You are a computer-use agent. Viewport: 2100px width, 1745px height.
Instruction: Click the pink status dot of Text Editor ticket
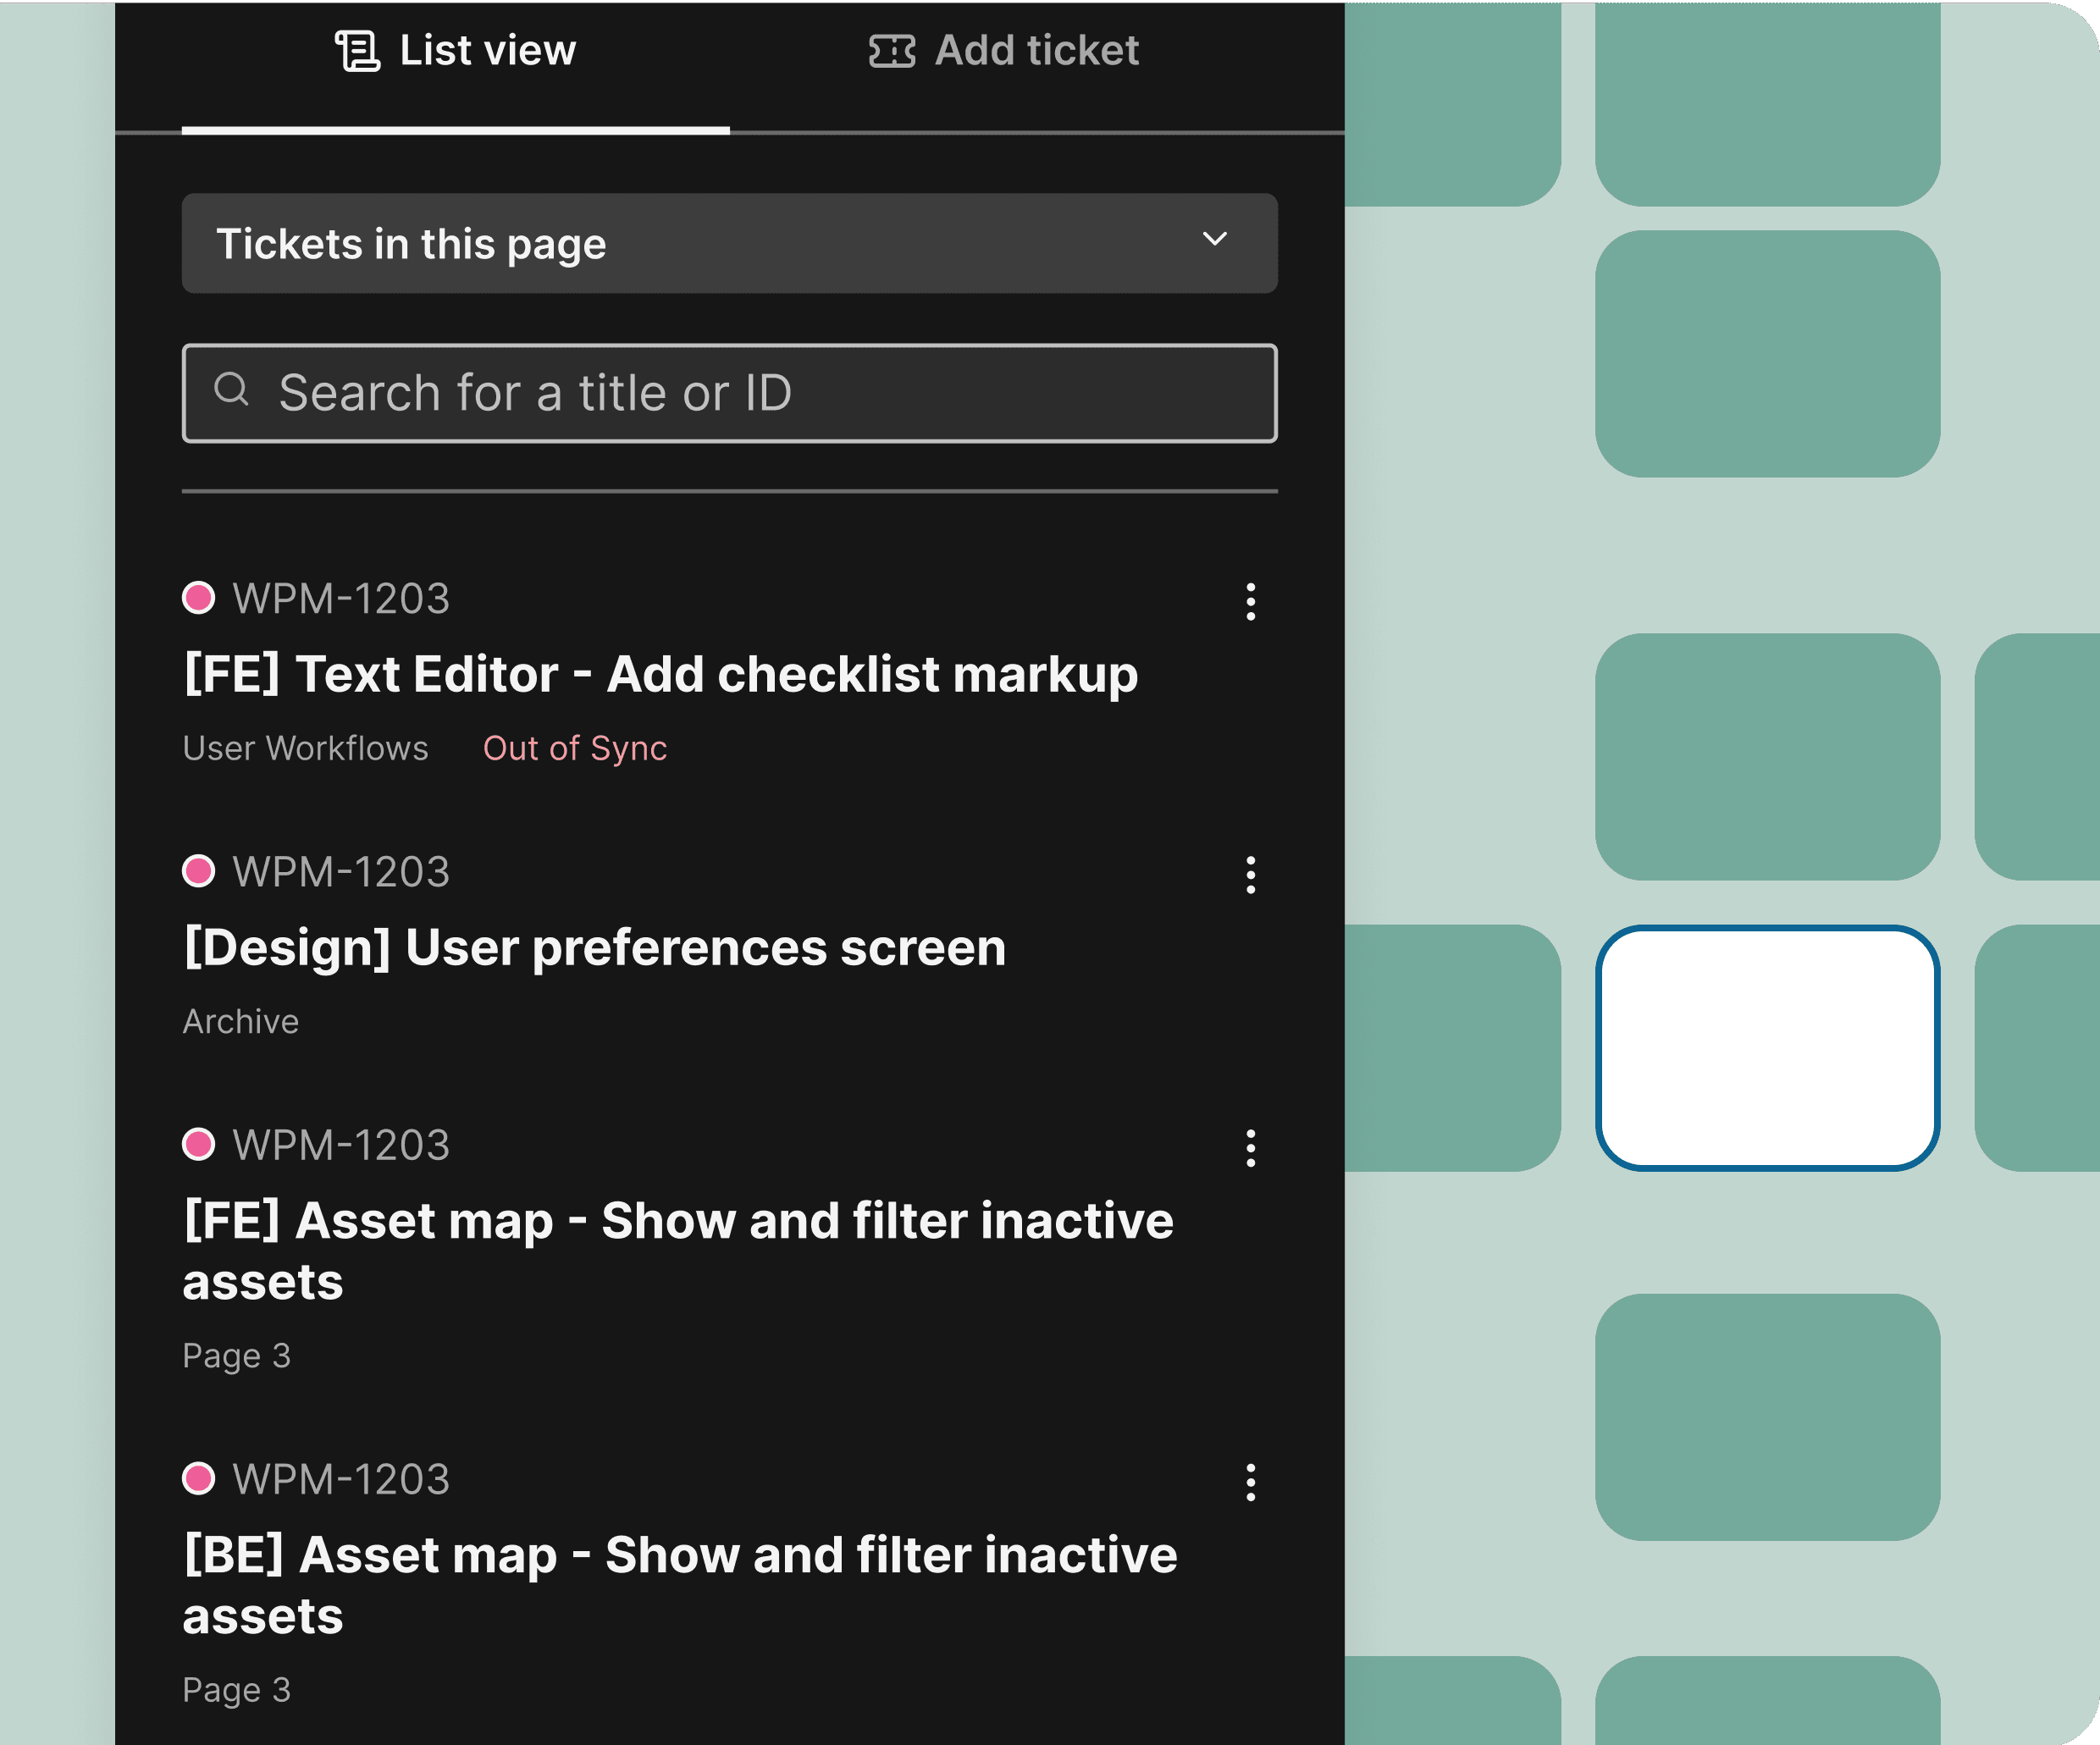click(199, 598)
